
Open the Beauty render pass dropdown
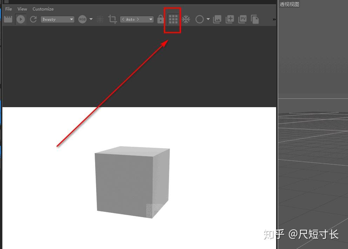click(57, 19)
